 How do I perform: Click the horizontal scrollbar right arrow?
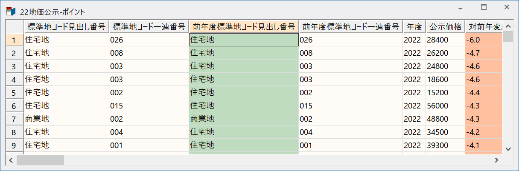coord(496,160)
